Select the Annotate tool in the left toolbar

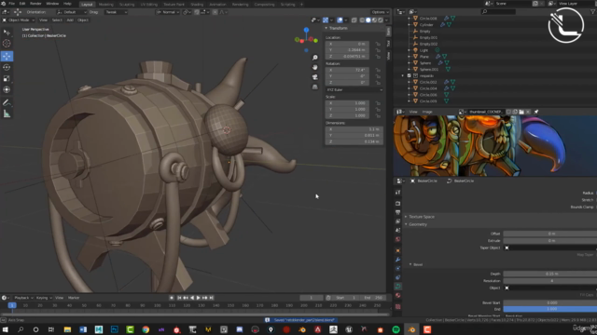point(7,102)
